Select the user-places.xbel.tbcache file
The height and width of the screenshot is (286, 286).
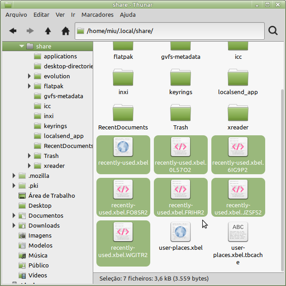tap(238, 232)
